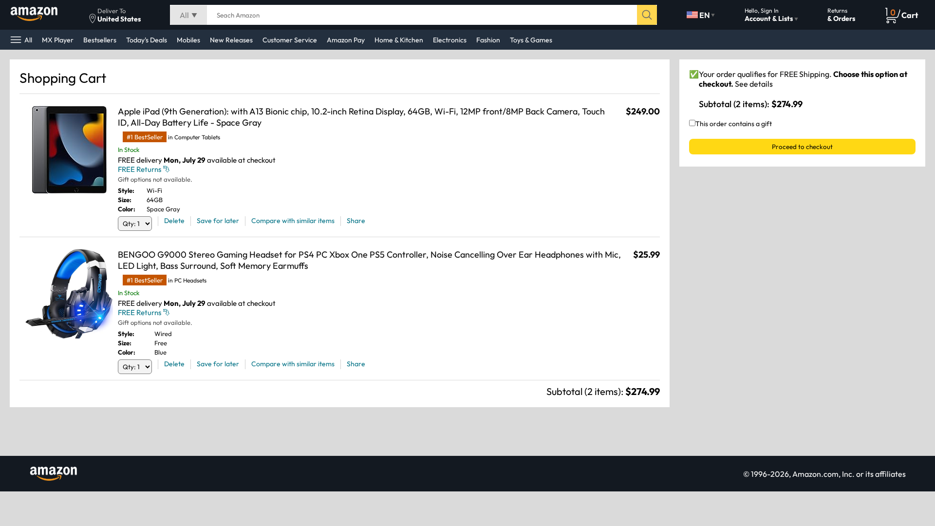The height and width of the screenshot is (526, 935).
Task: Delete the BENGOO headset from cart
Action: click(x=174, y=364)
